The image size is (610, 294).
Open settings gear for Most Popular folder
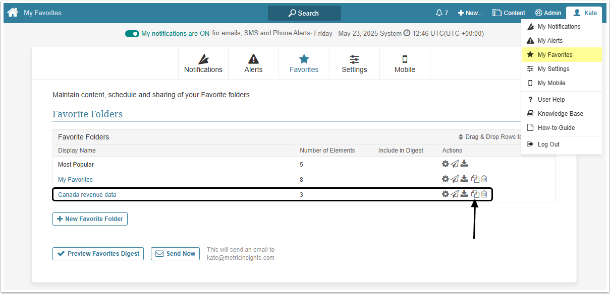[x=445, y=164]
